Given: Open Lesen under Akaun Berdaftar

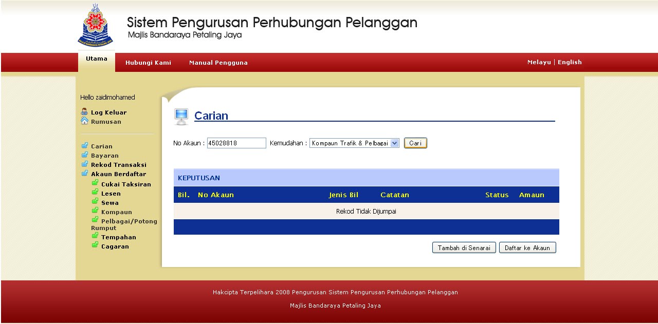Looking at the screenshot, I should click(x=111, y=194).
